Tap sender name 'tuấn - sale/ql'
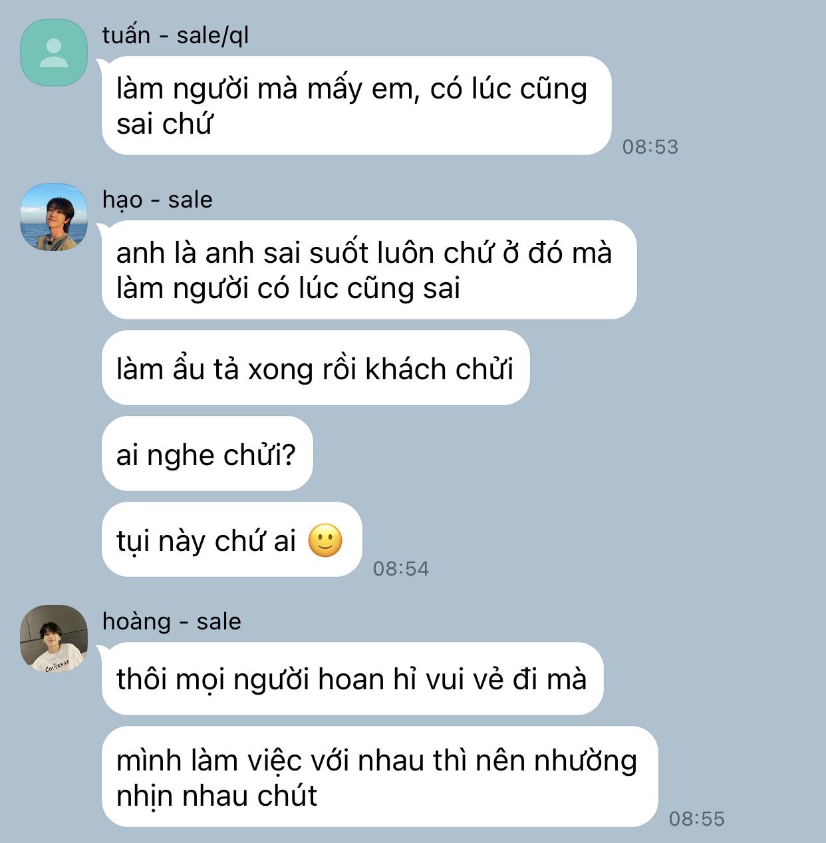The image size is (826, 843). point(176,35)
